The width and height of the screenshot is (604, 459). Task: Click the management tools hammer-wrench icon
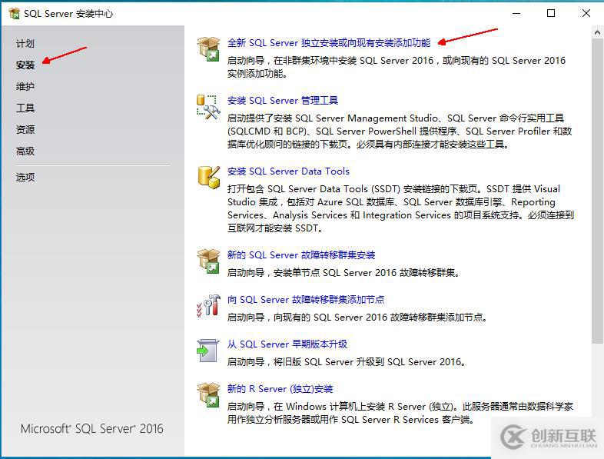(208, 107)
